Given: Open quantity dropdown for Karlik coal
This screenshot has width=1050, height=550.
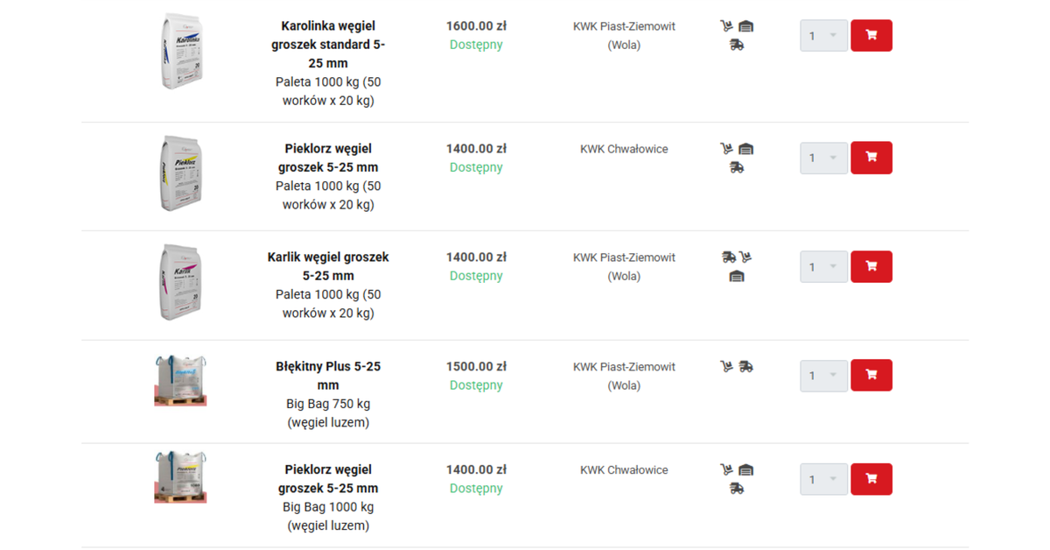Looking at the screenshot, I should tap(823, 266).
